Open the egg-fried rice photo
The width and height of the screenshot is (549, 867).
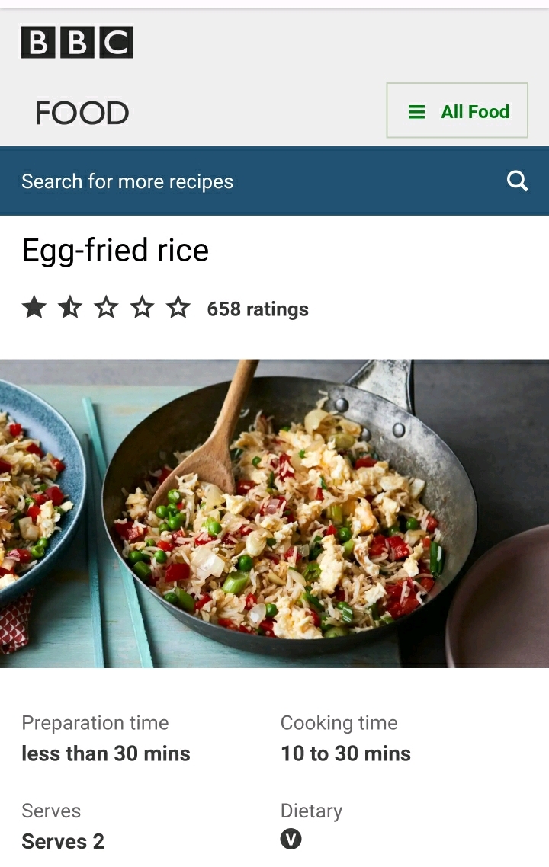[x=274, y=513]
